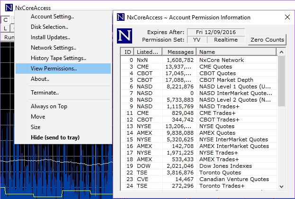The image size is (295, 199).
Task: Select Size from the menu
Action: pos(63,127)
